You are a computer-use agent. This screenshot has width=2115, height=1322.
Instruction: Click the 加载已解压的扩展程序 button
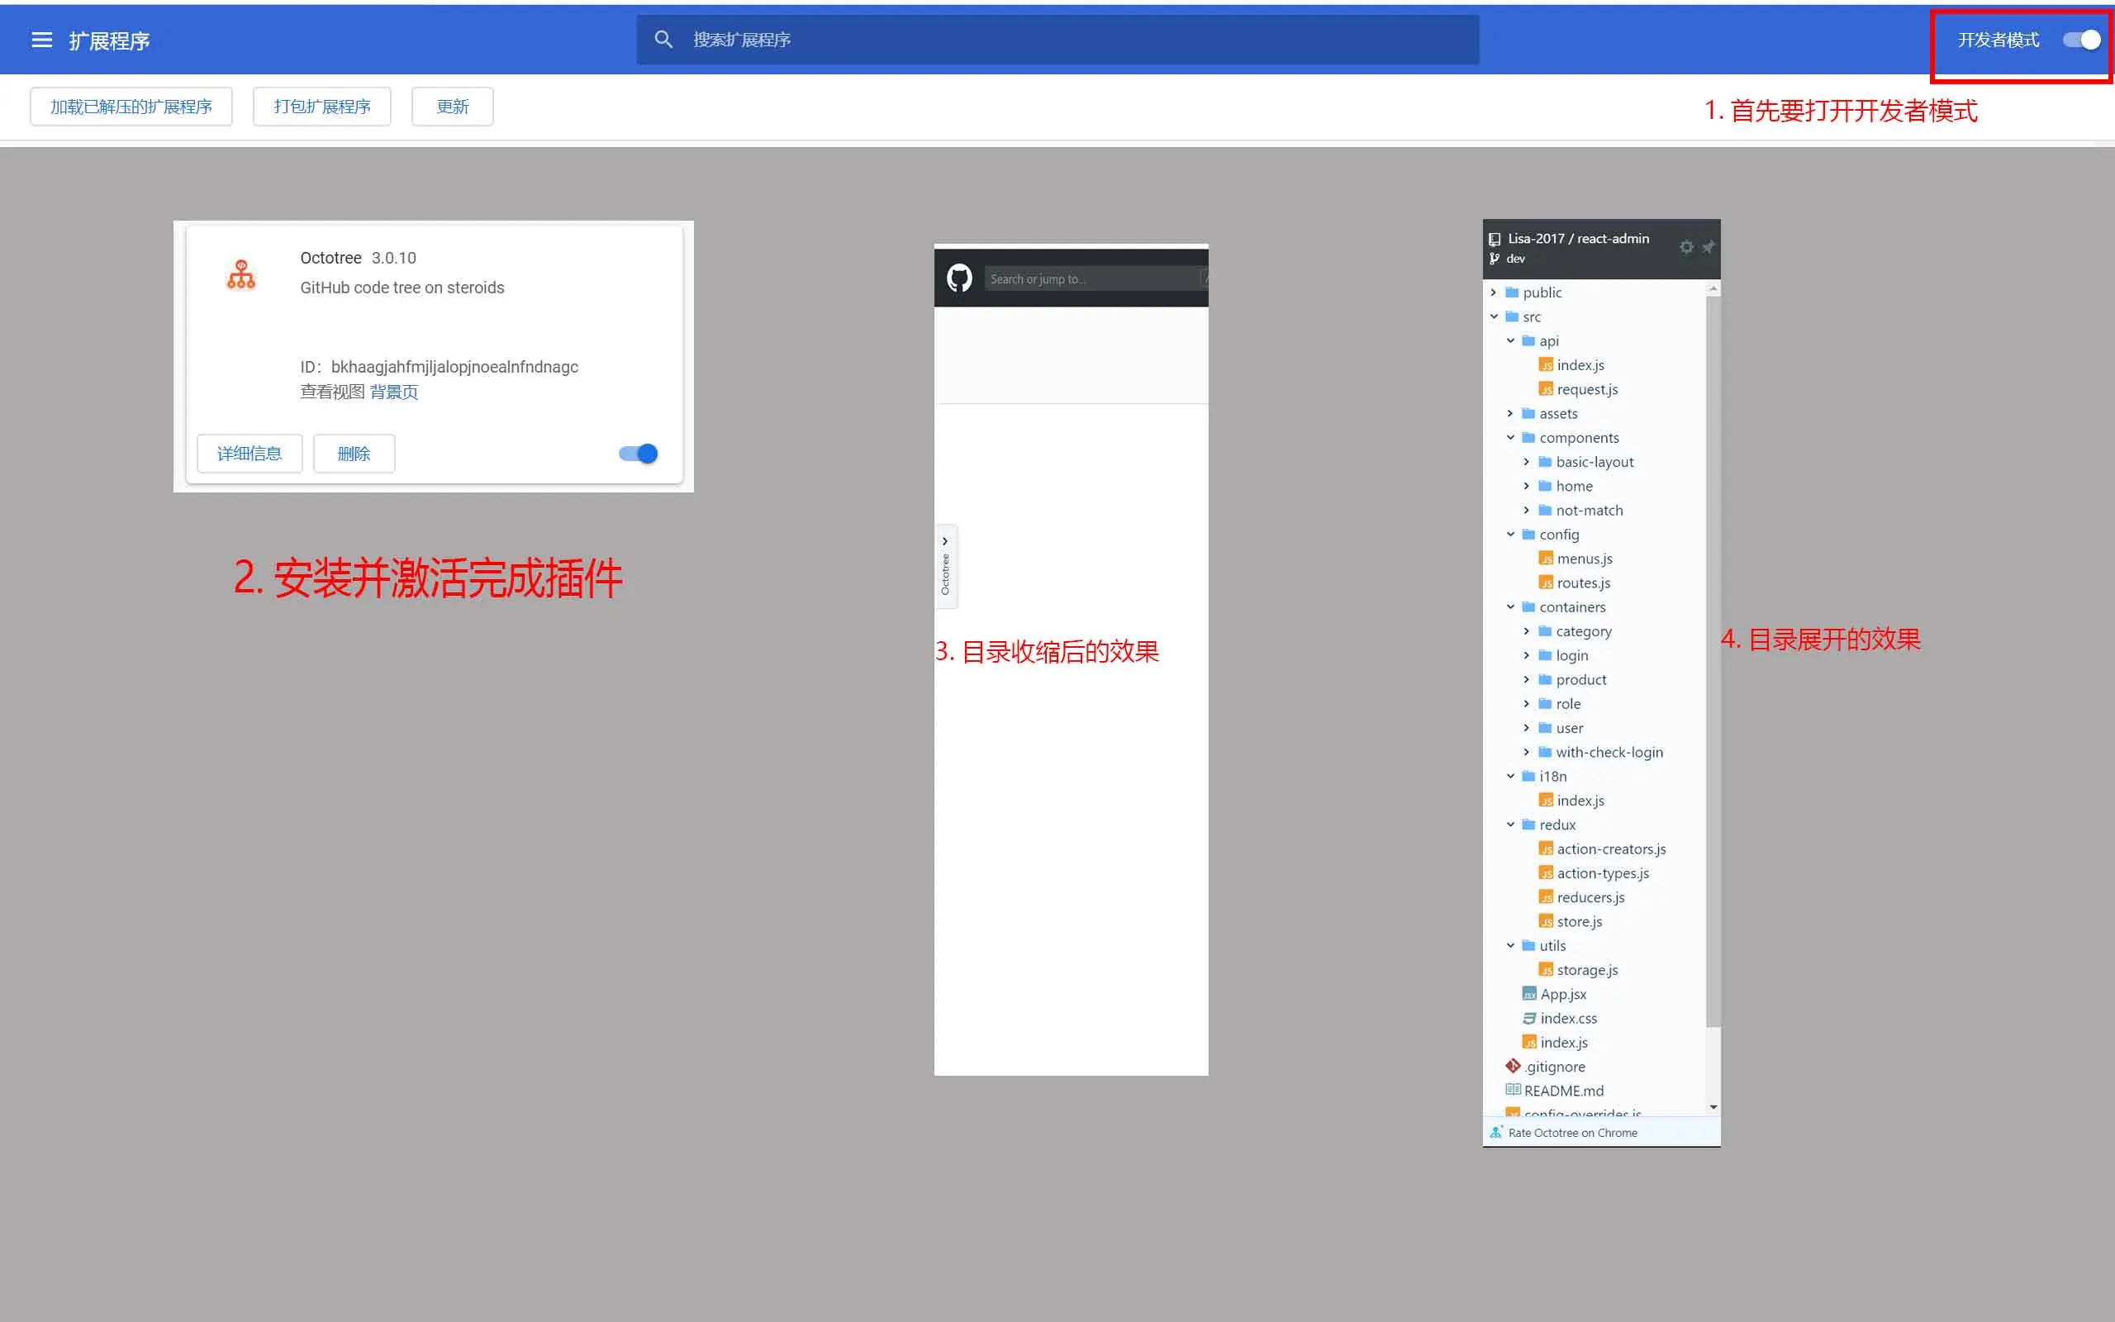(131, 107)
